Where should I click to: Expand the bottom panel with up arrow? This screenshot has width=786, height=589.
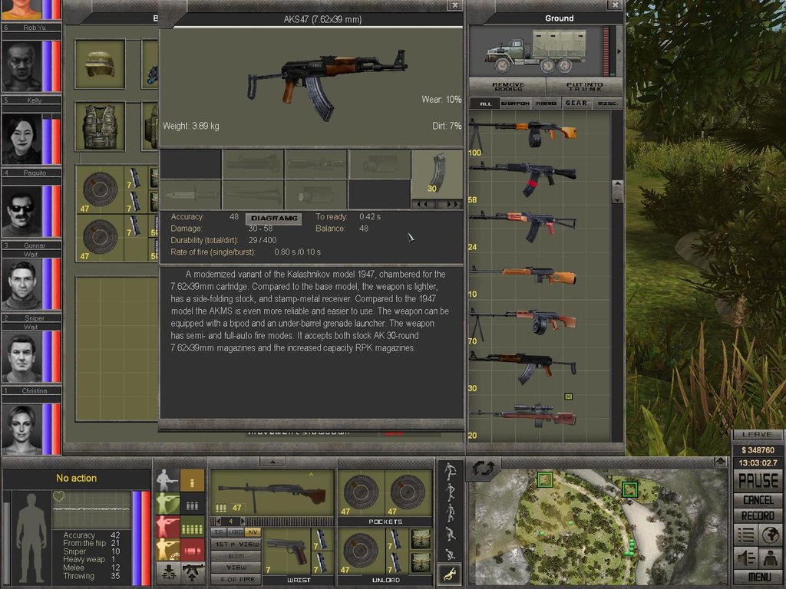[272, 461]
